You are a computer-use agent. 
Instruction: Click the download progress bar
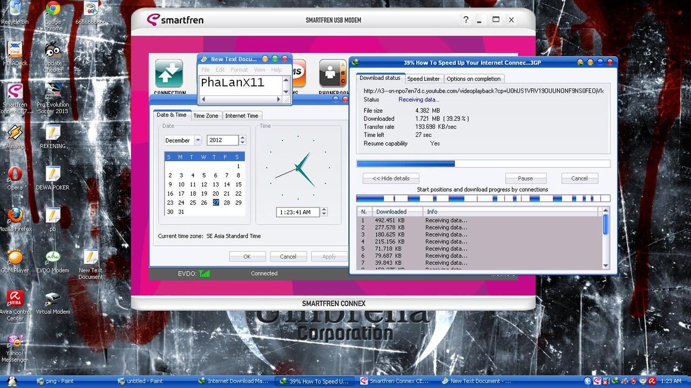tap(483, 164)
